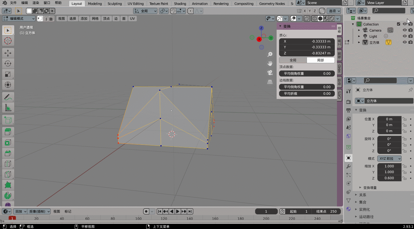This screenshot has height=229, width=414.
Task: Open the Tool properties tab
Action: point(348,91)
